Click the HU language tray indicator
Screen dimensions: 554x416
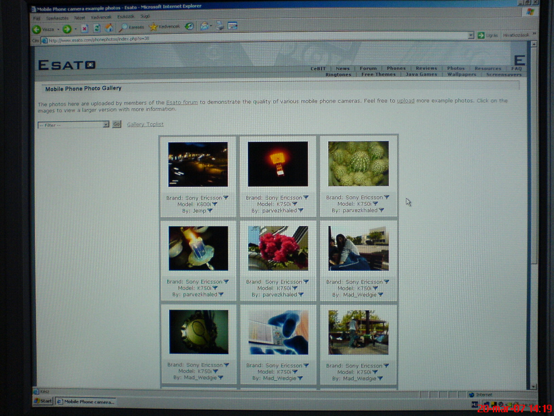click(x=475, y=404)
